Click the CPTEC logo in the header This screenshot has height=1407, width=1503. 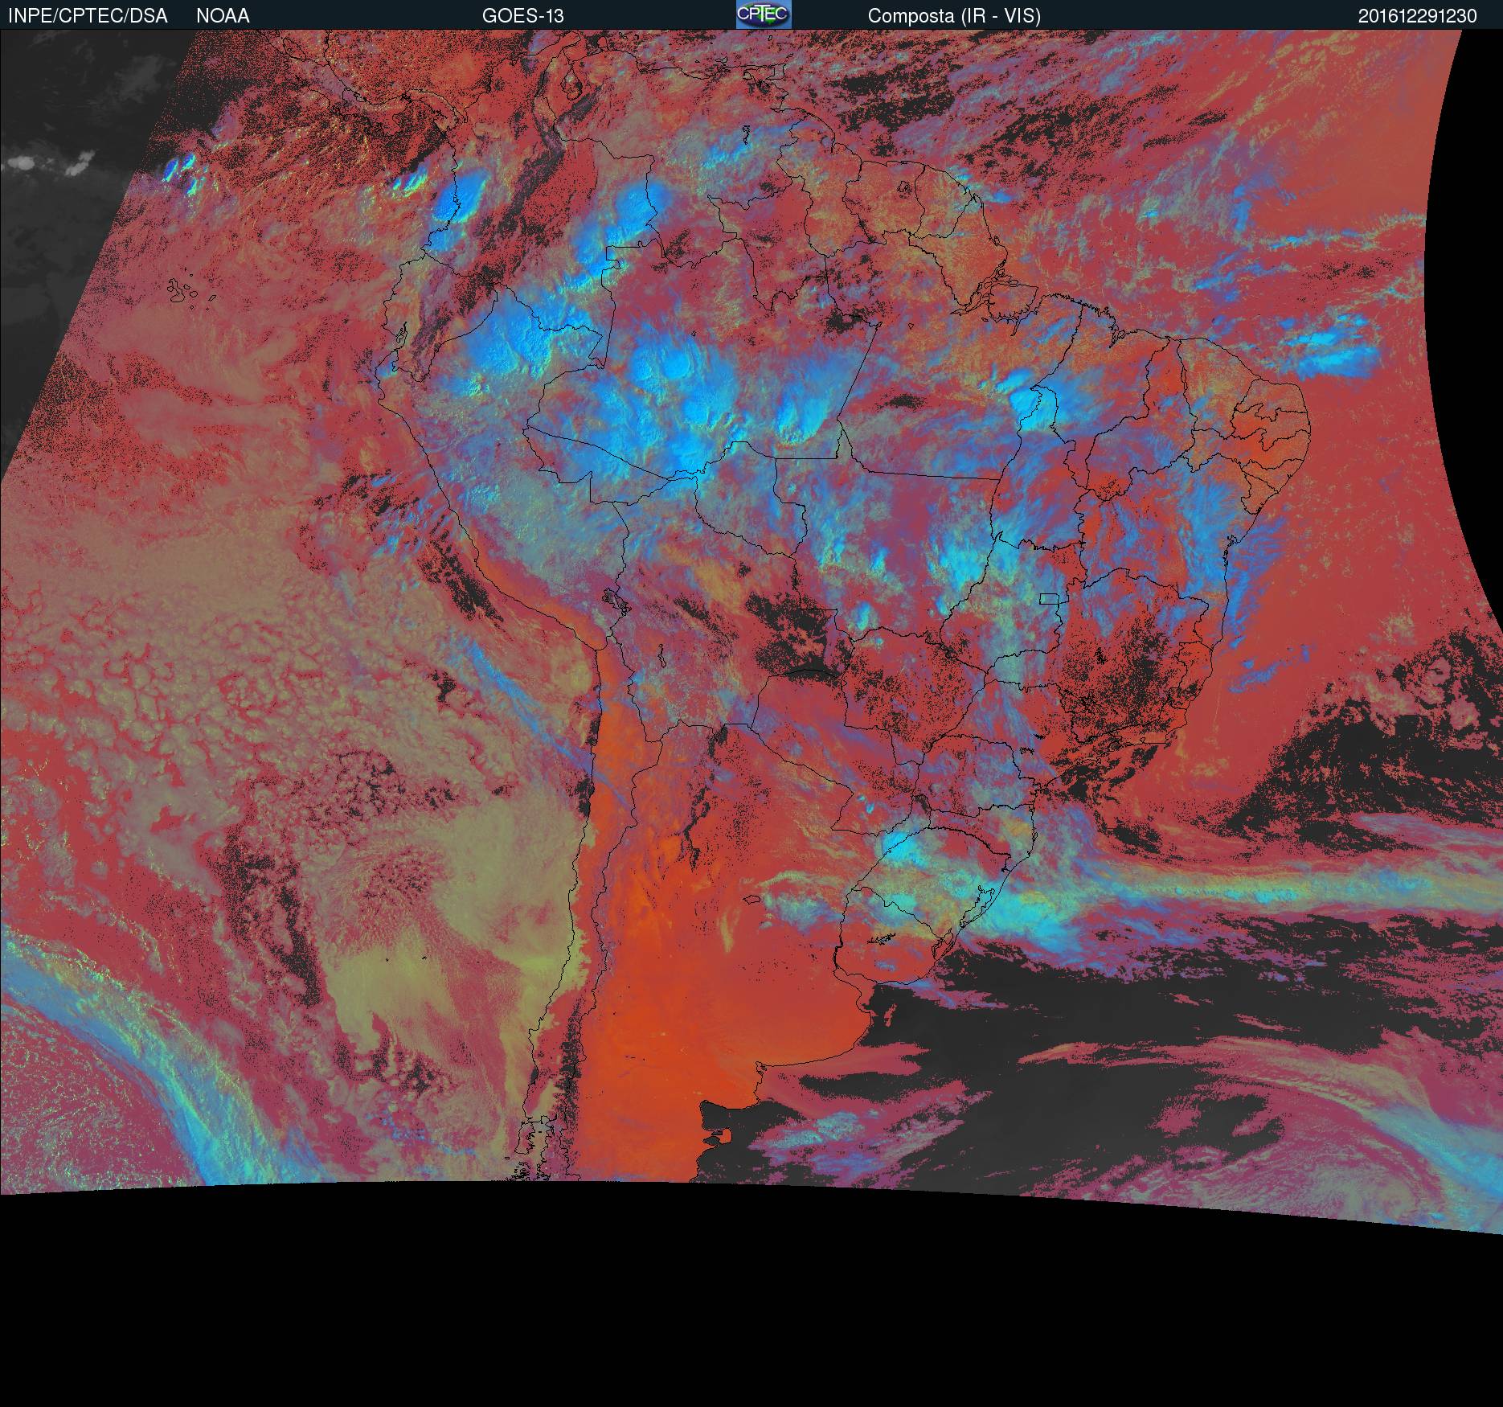(763, 14)
